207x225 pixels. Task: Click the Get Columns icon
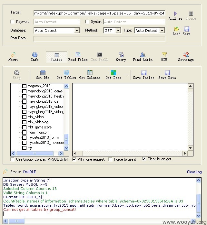point(90,73)
